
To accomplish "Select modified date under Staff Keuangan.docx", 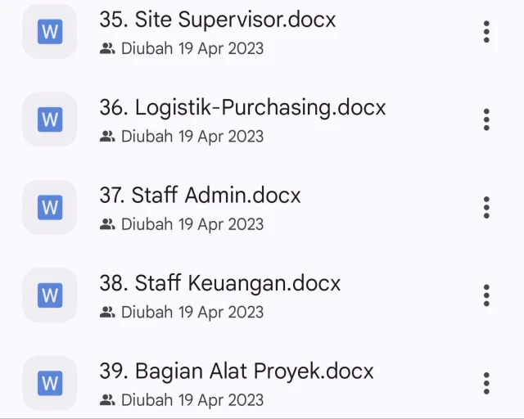I will 192,312.
